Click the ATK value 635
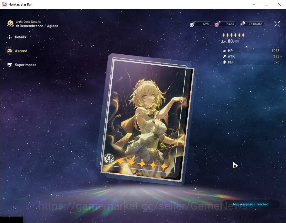Image resolution: width=286 pixels, height=223 pixels. tap(276, 56)
